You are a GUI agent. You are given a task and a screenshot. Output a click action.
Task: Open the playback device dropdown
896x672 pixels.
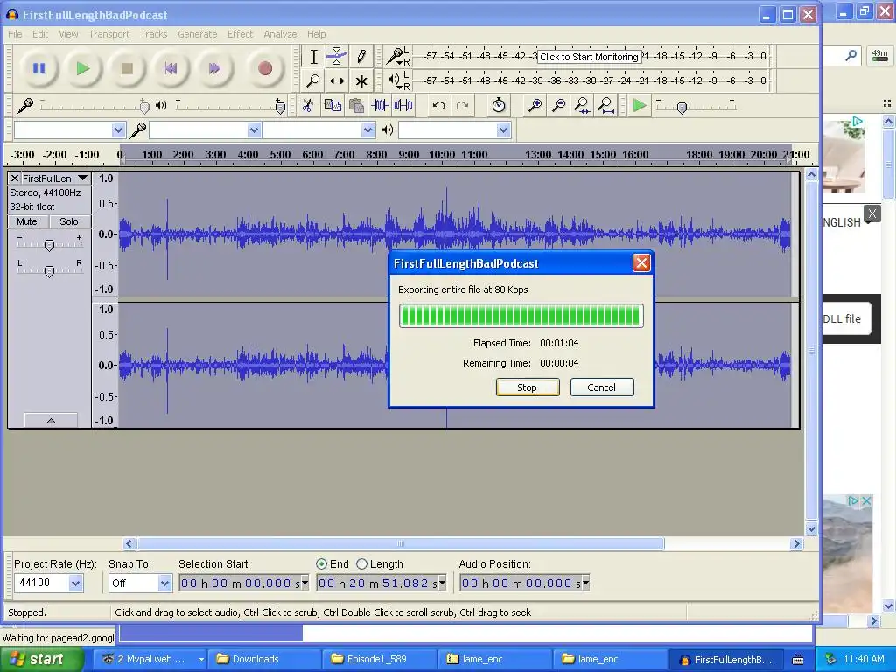(503, 129)
